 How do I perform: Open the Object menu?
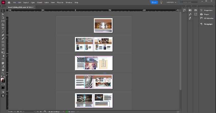[39, 2]
